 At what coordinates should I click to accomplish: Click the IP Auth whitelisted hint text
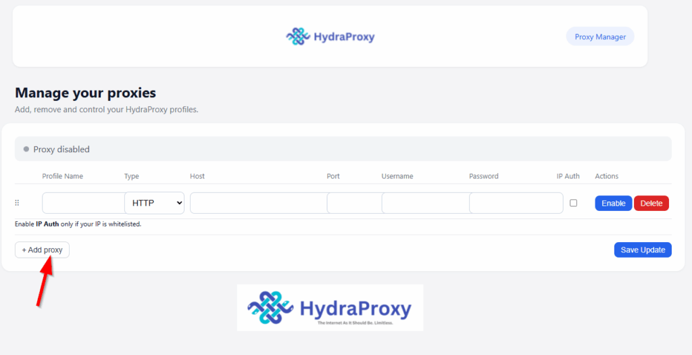click(78, 224)
